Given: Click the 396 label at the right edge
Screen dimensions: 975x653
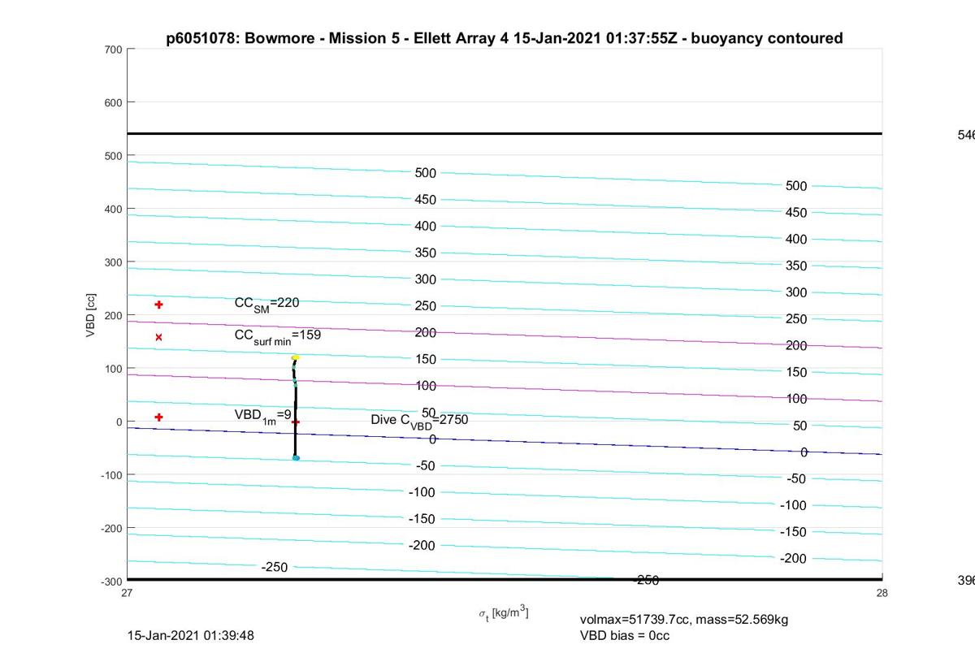Looking at the screenshot, I should [966, 580].
